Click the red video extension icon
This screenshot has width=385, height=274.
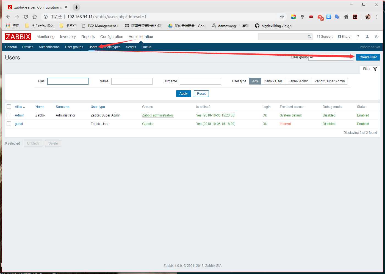click(311, 17)
